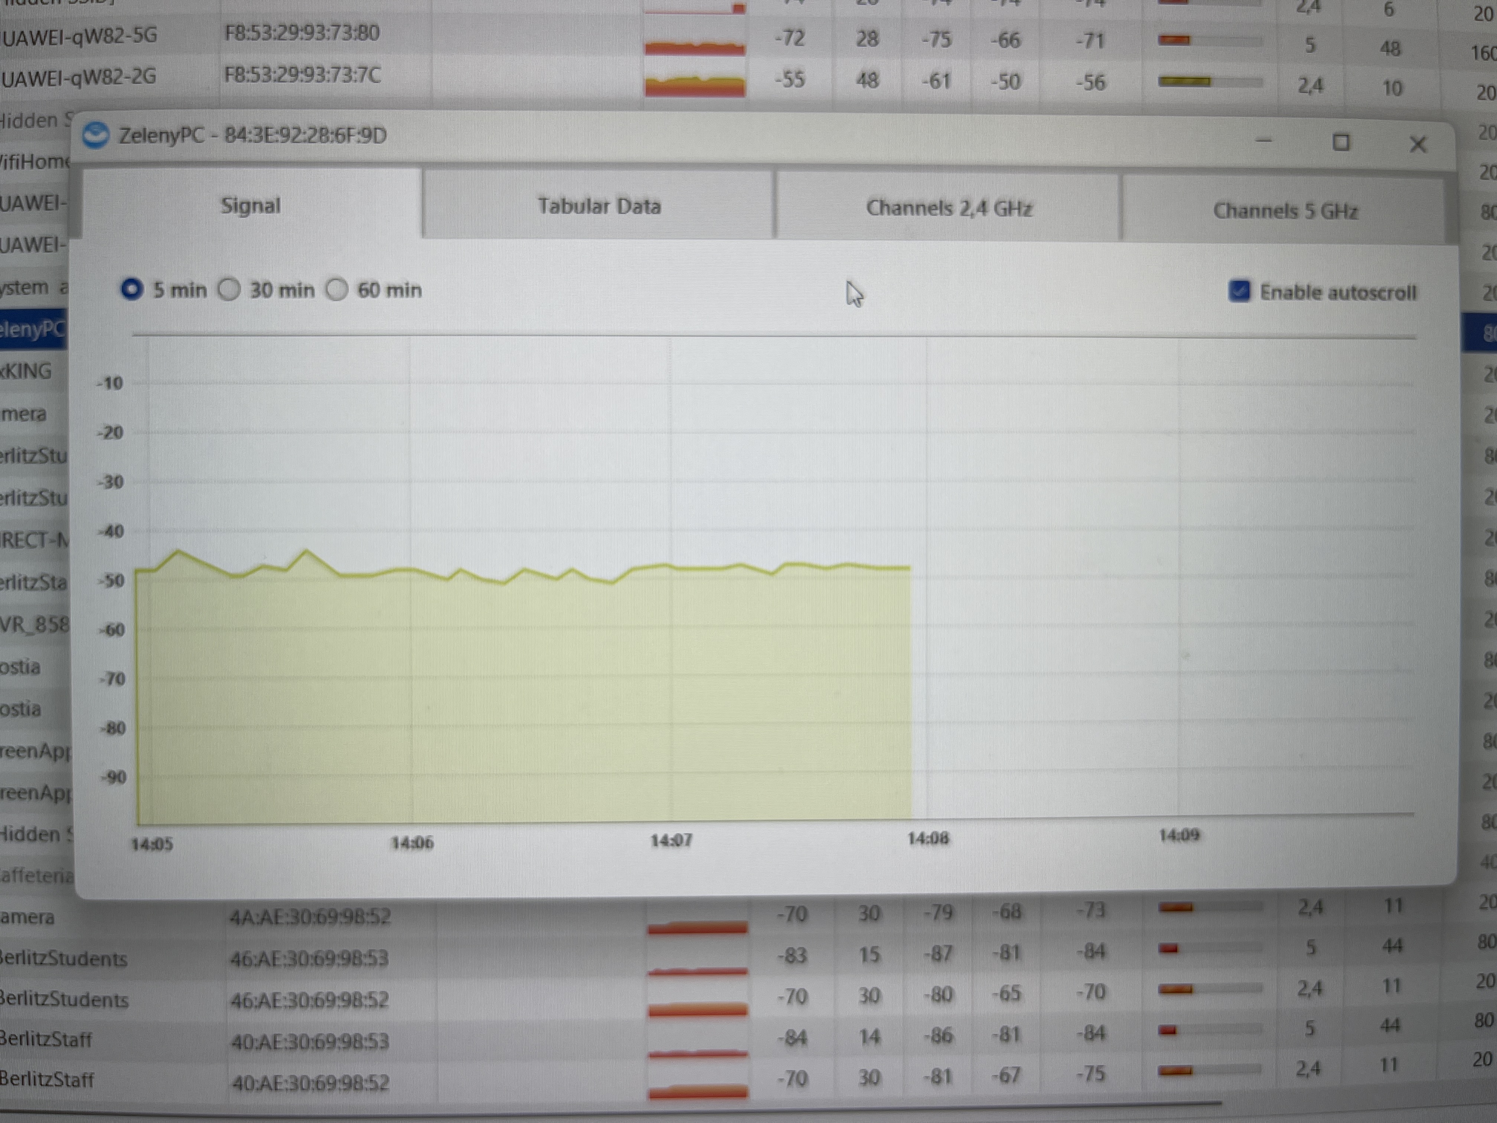The width and height of the screenshot is (1497, 1123).
Task: Switch to the Signal tab
Action: point(251,205)
